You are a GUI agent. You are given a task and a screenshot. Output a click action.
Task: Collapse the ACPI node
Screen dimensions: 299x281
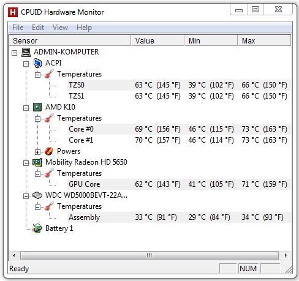[26, 64]
